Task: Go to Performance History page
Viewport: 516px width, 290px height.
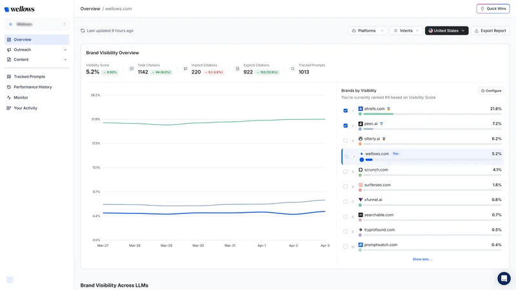Action: [x=32, y=87]
